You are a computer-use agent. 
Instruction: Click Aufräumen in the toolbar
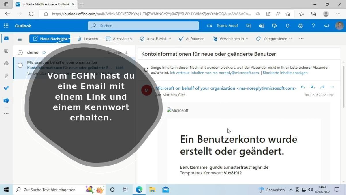coord(192,39)
